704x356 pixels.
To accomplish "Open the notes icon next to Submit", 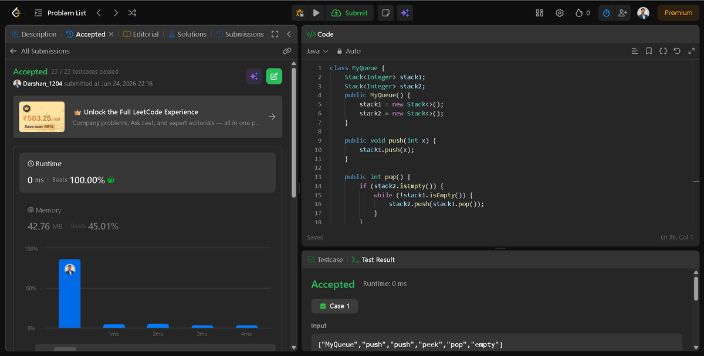I will pyautogui.click(x=385, y=13).
